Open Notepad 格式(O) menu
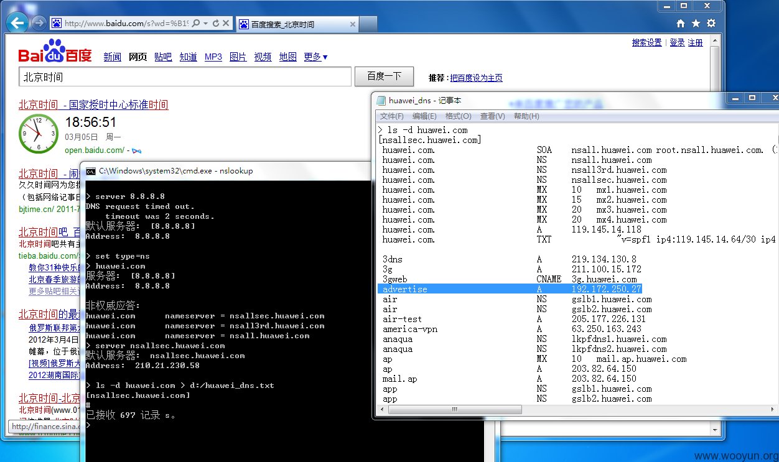The width and height of the screenshot is (779, 462). coord(459,116)
